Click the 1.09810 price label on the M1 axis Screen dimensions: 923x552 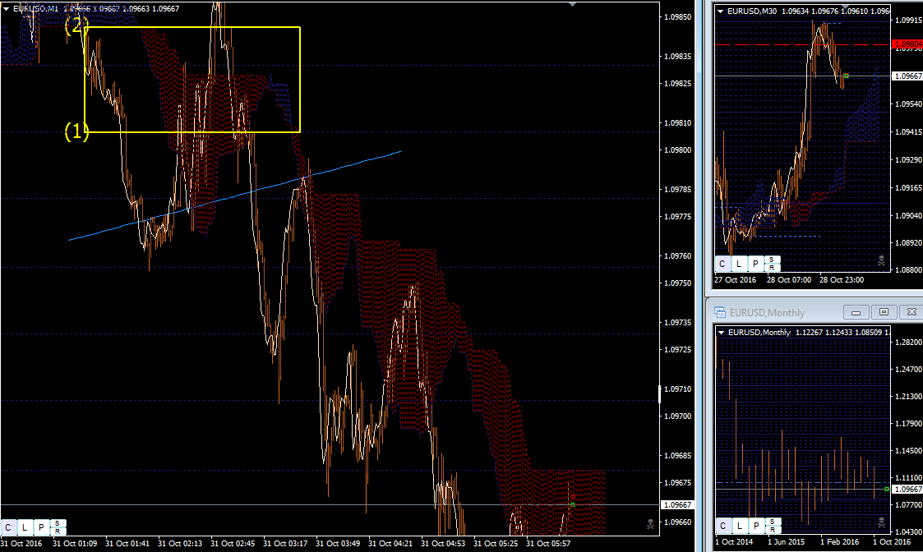677,123
